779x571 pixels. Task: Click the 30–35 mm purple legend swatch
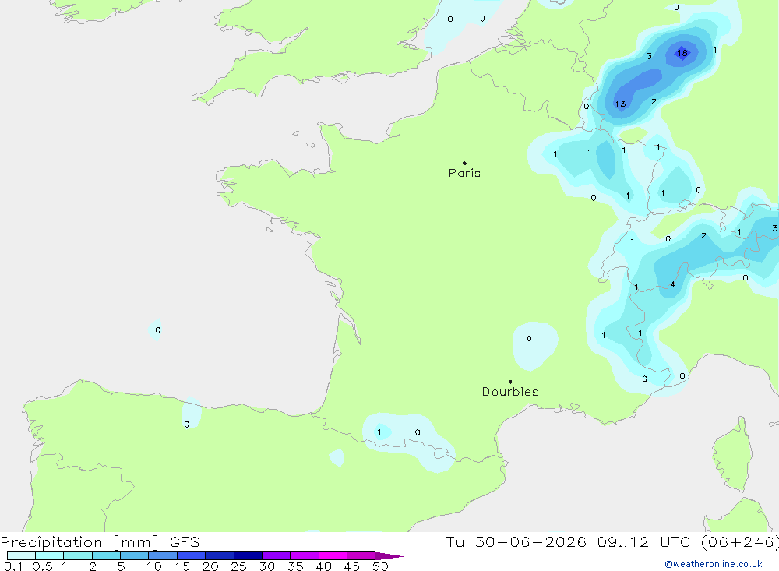tap(277, 555)
